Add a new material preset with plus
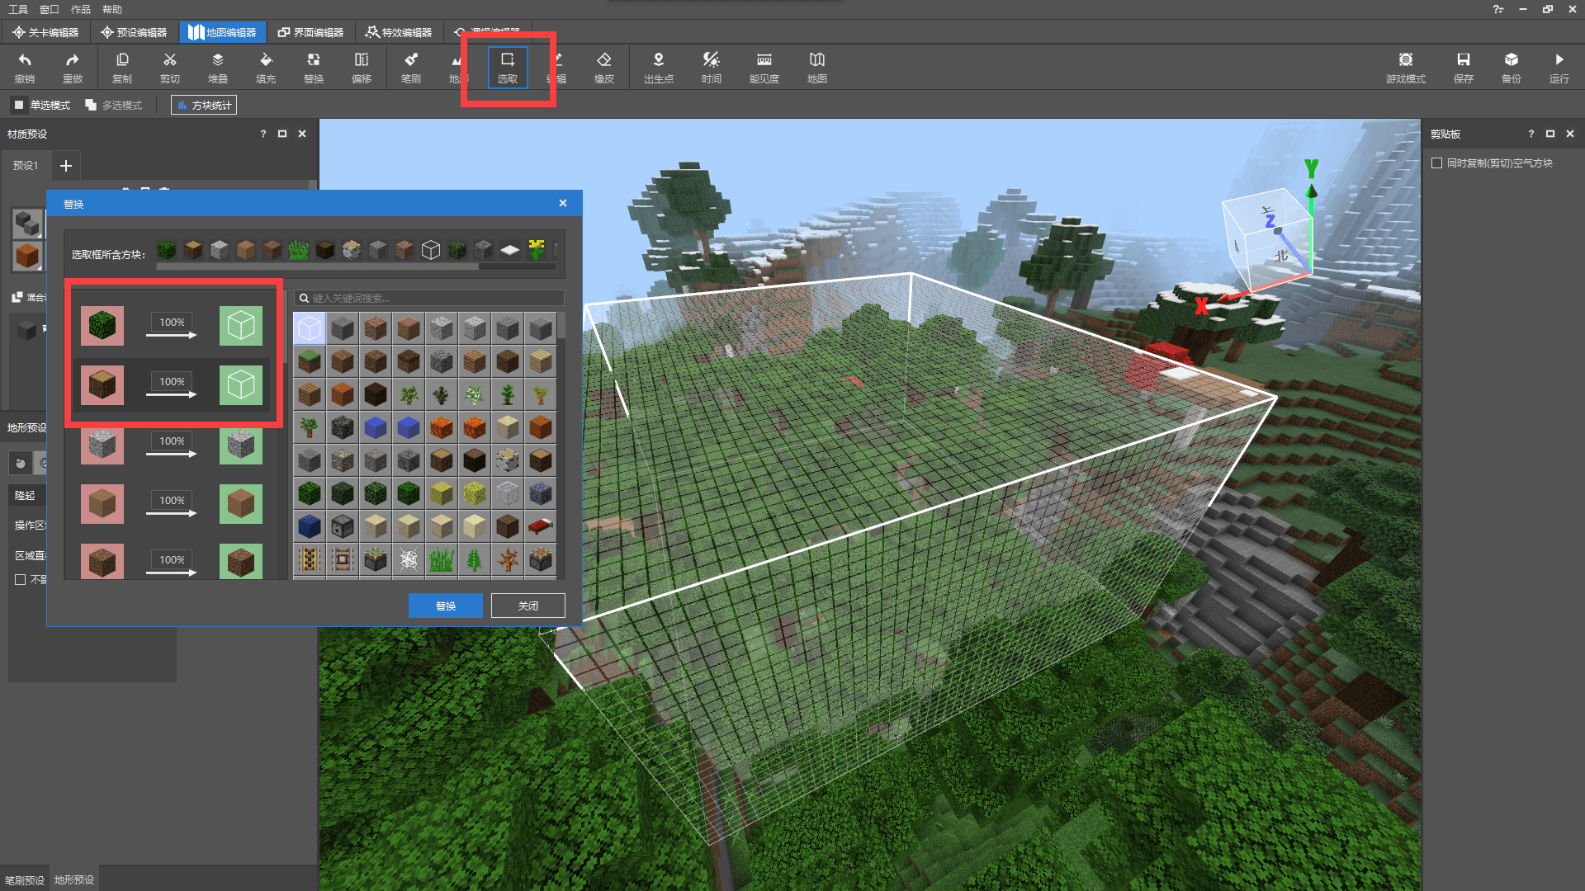Screen dimensions: 1585x891 (66, 166)
